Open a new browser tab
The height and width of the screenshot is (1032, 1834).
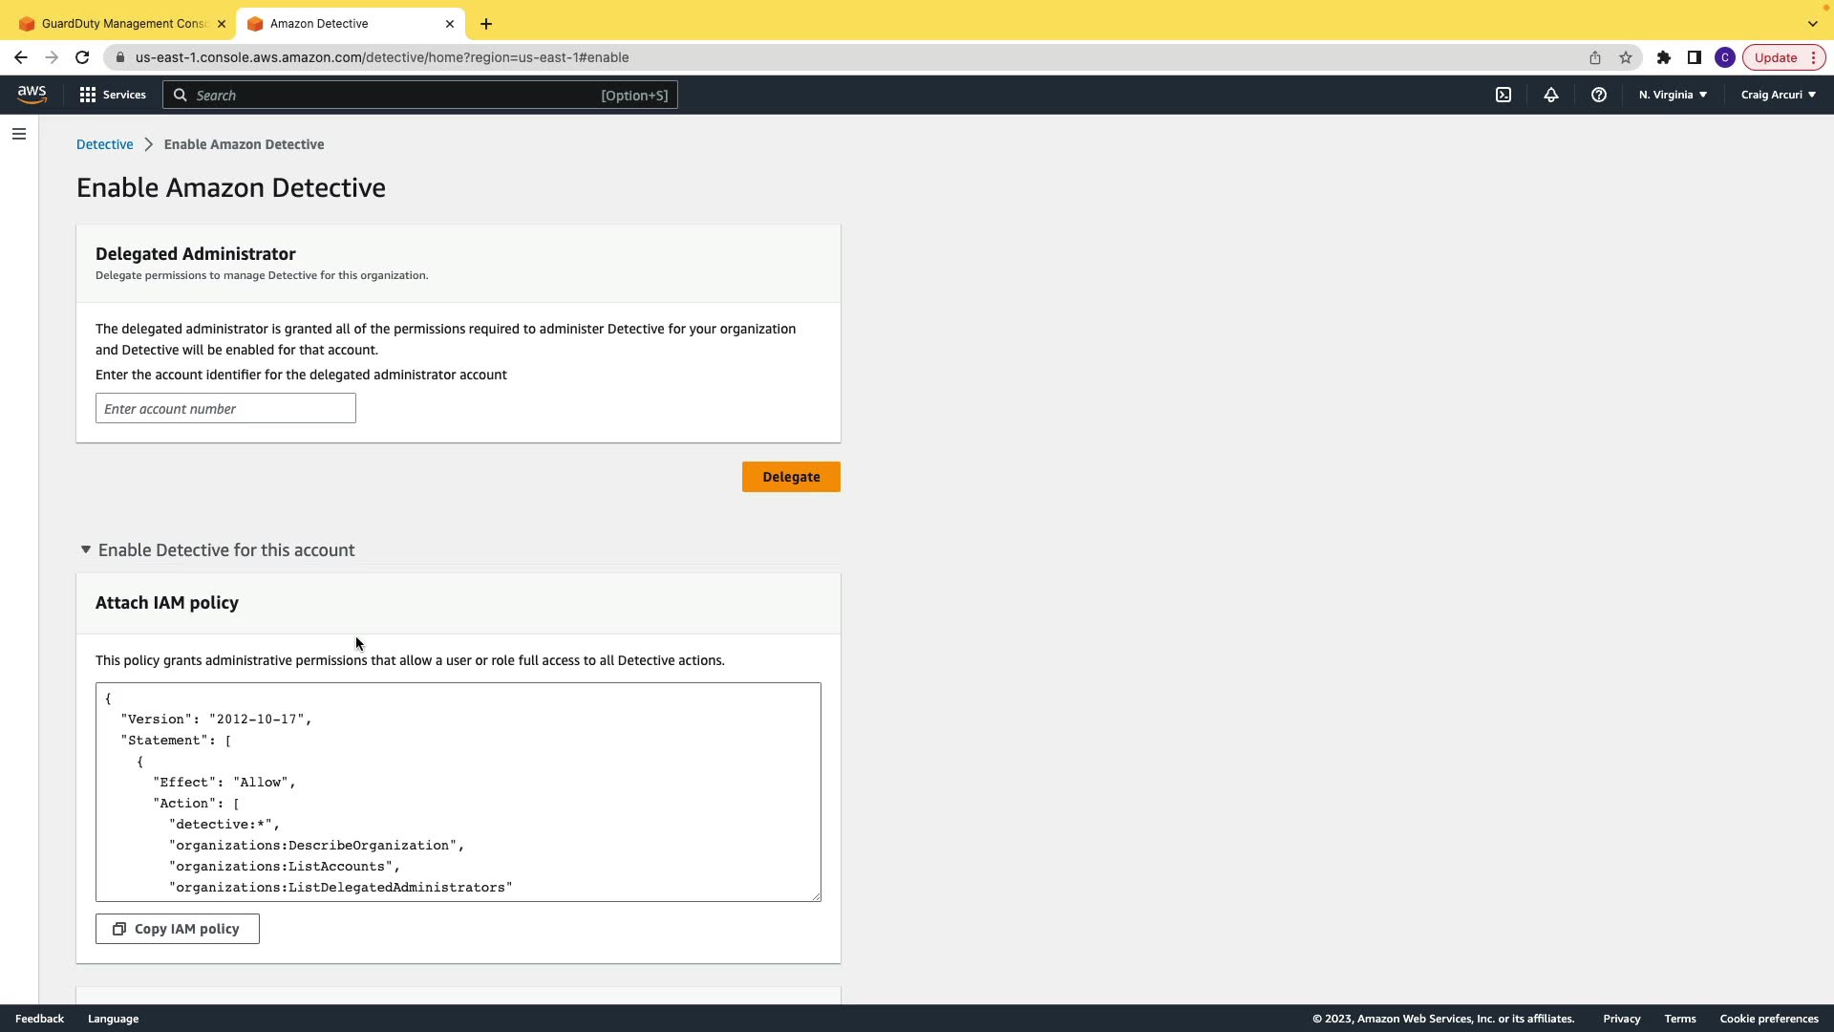[486, 23]
